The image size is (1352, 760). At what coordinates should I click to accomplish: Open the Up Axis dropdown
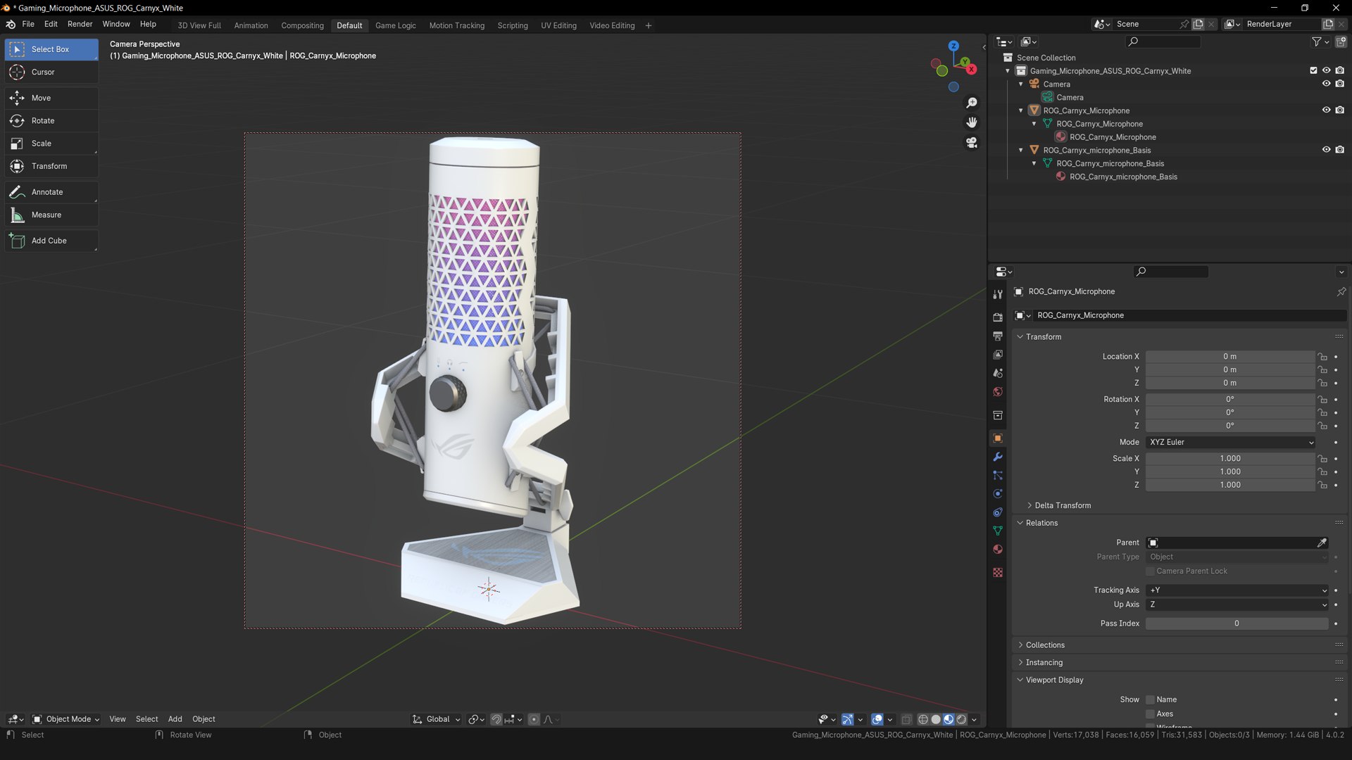[x=1237, y=604]
